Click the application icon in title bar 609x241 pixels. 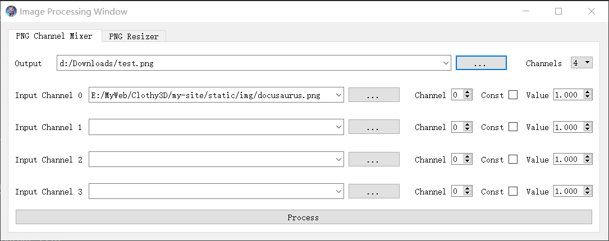coord(11,11)
